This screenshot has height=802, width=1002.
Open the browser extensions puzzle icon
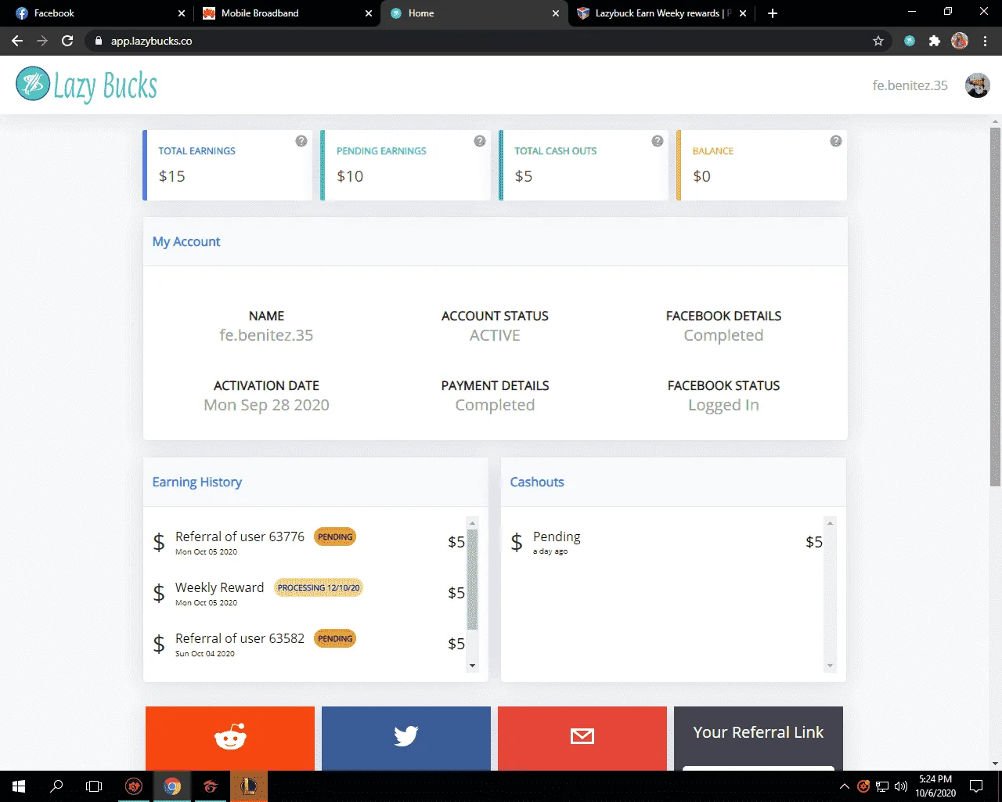935,41
